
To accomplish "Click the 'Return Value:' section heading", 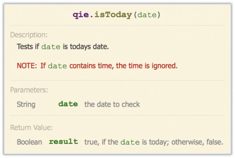I will (x=31, y=127).
